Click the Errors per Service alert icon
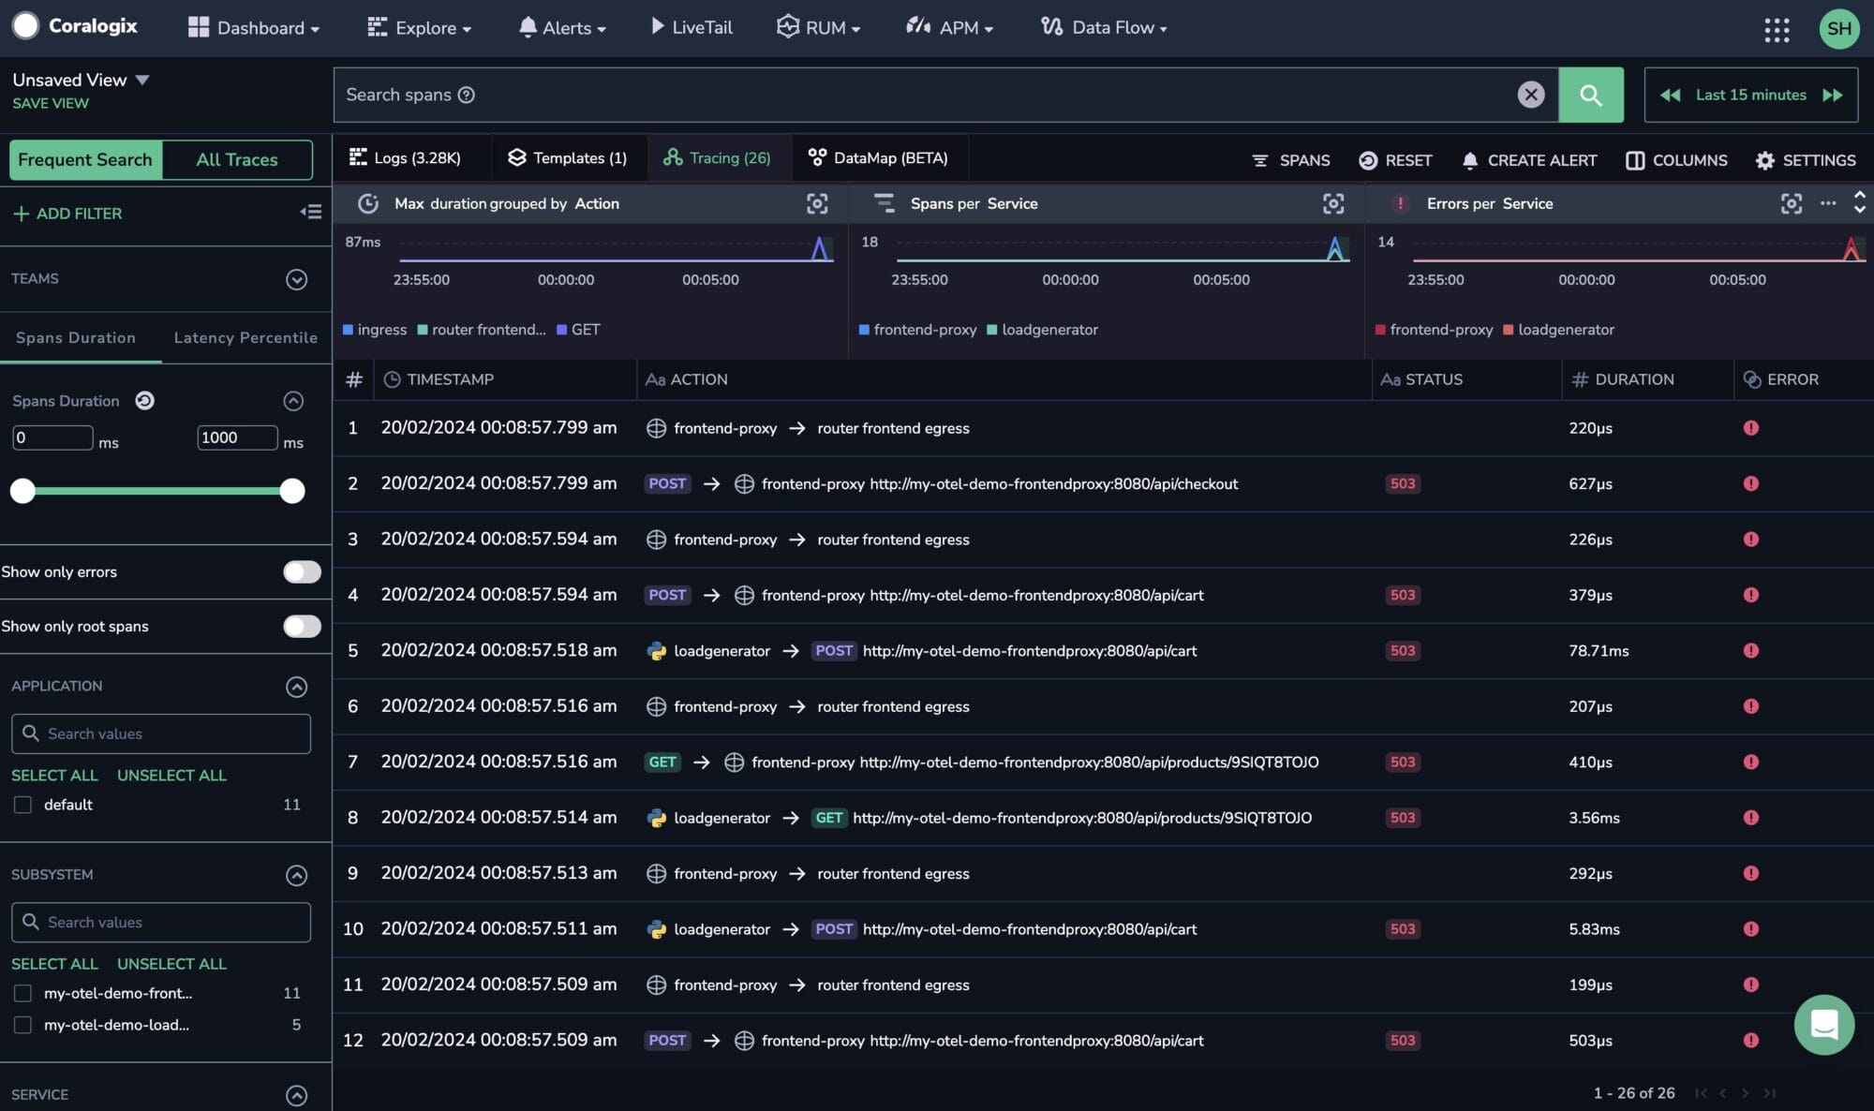 (x=1400, y=203)
